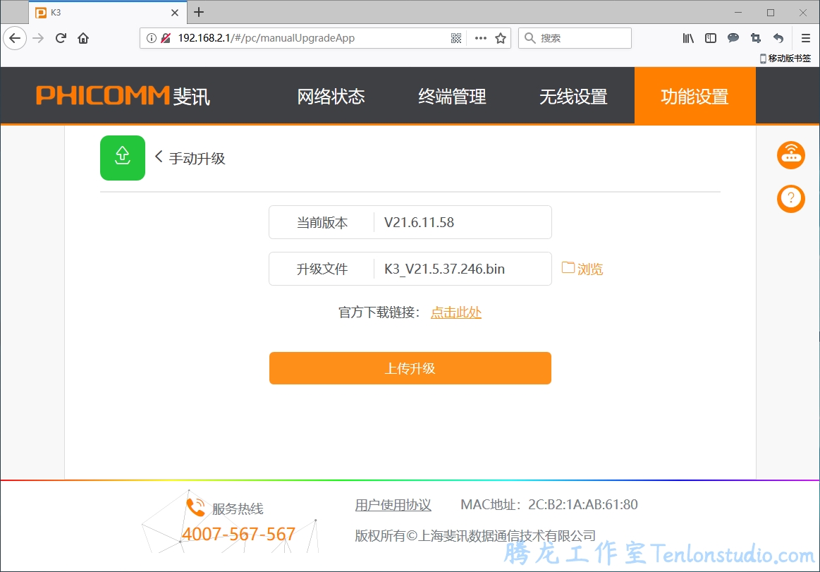The height and width of the screenshot is (572, 820).
Task: Click the insecure connection padlock icon
Action: pyautogui.click(x=166, y=37)
